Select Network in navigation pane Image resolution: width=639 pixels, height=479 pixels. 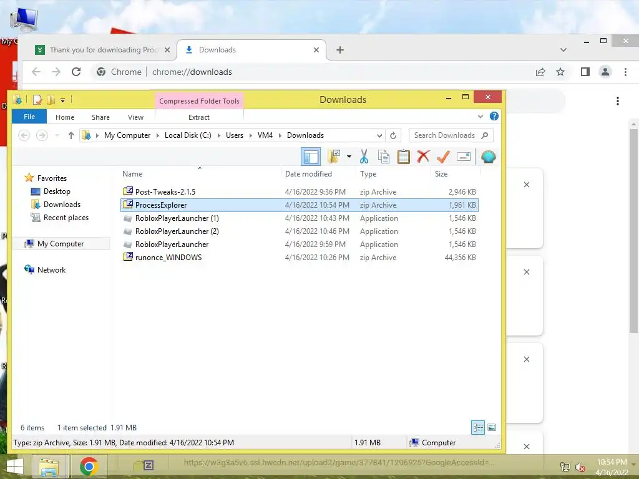[x=51, y=269]
